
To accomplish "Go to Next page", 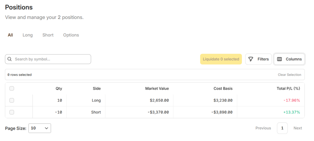I will click(x=298, y=128).
